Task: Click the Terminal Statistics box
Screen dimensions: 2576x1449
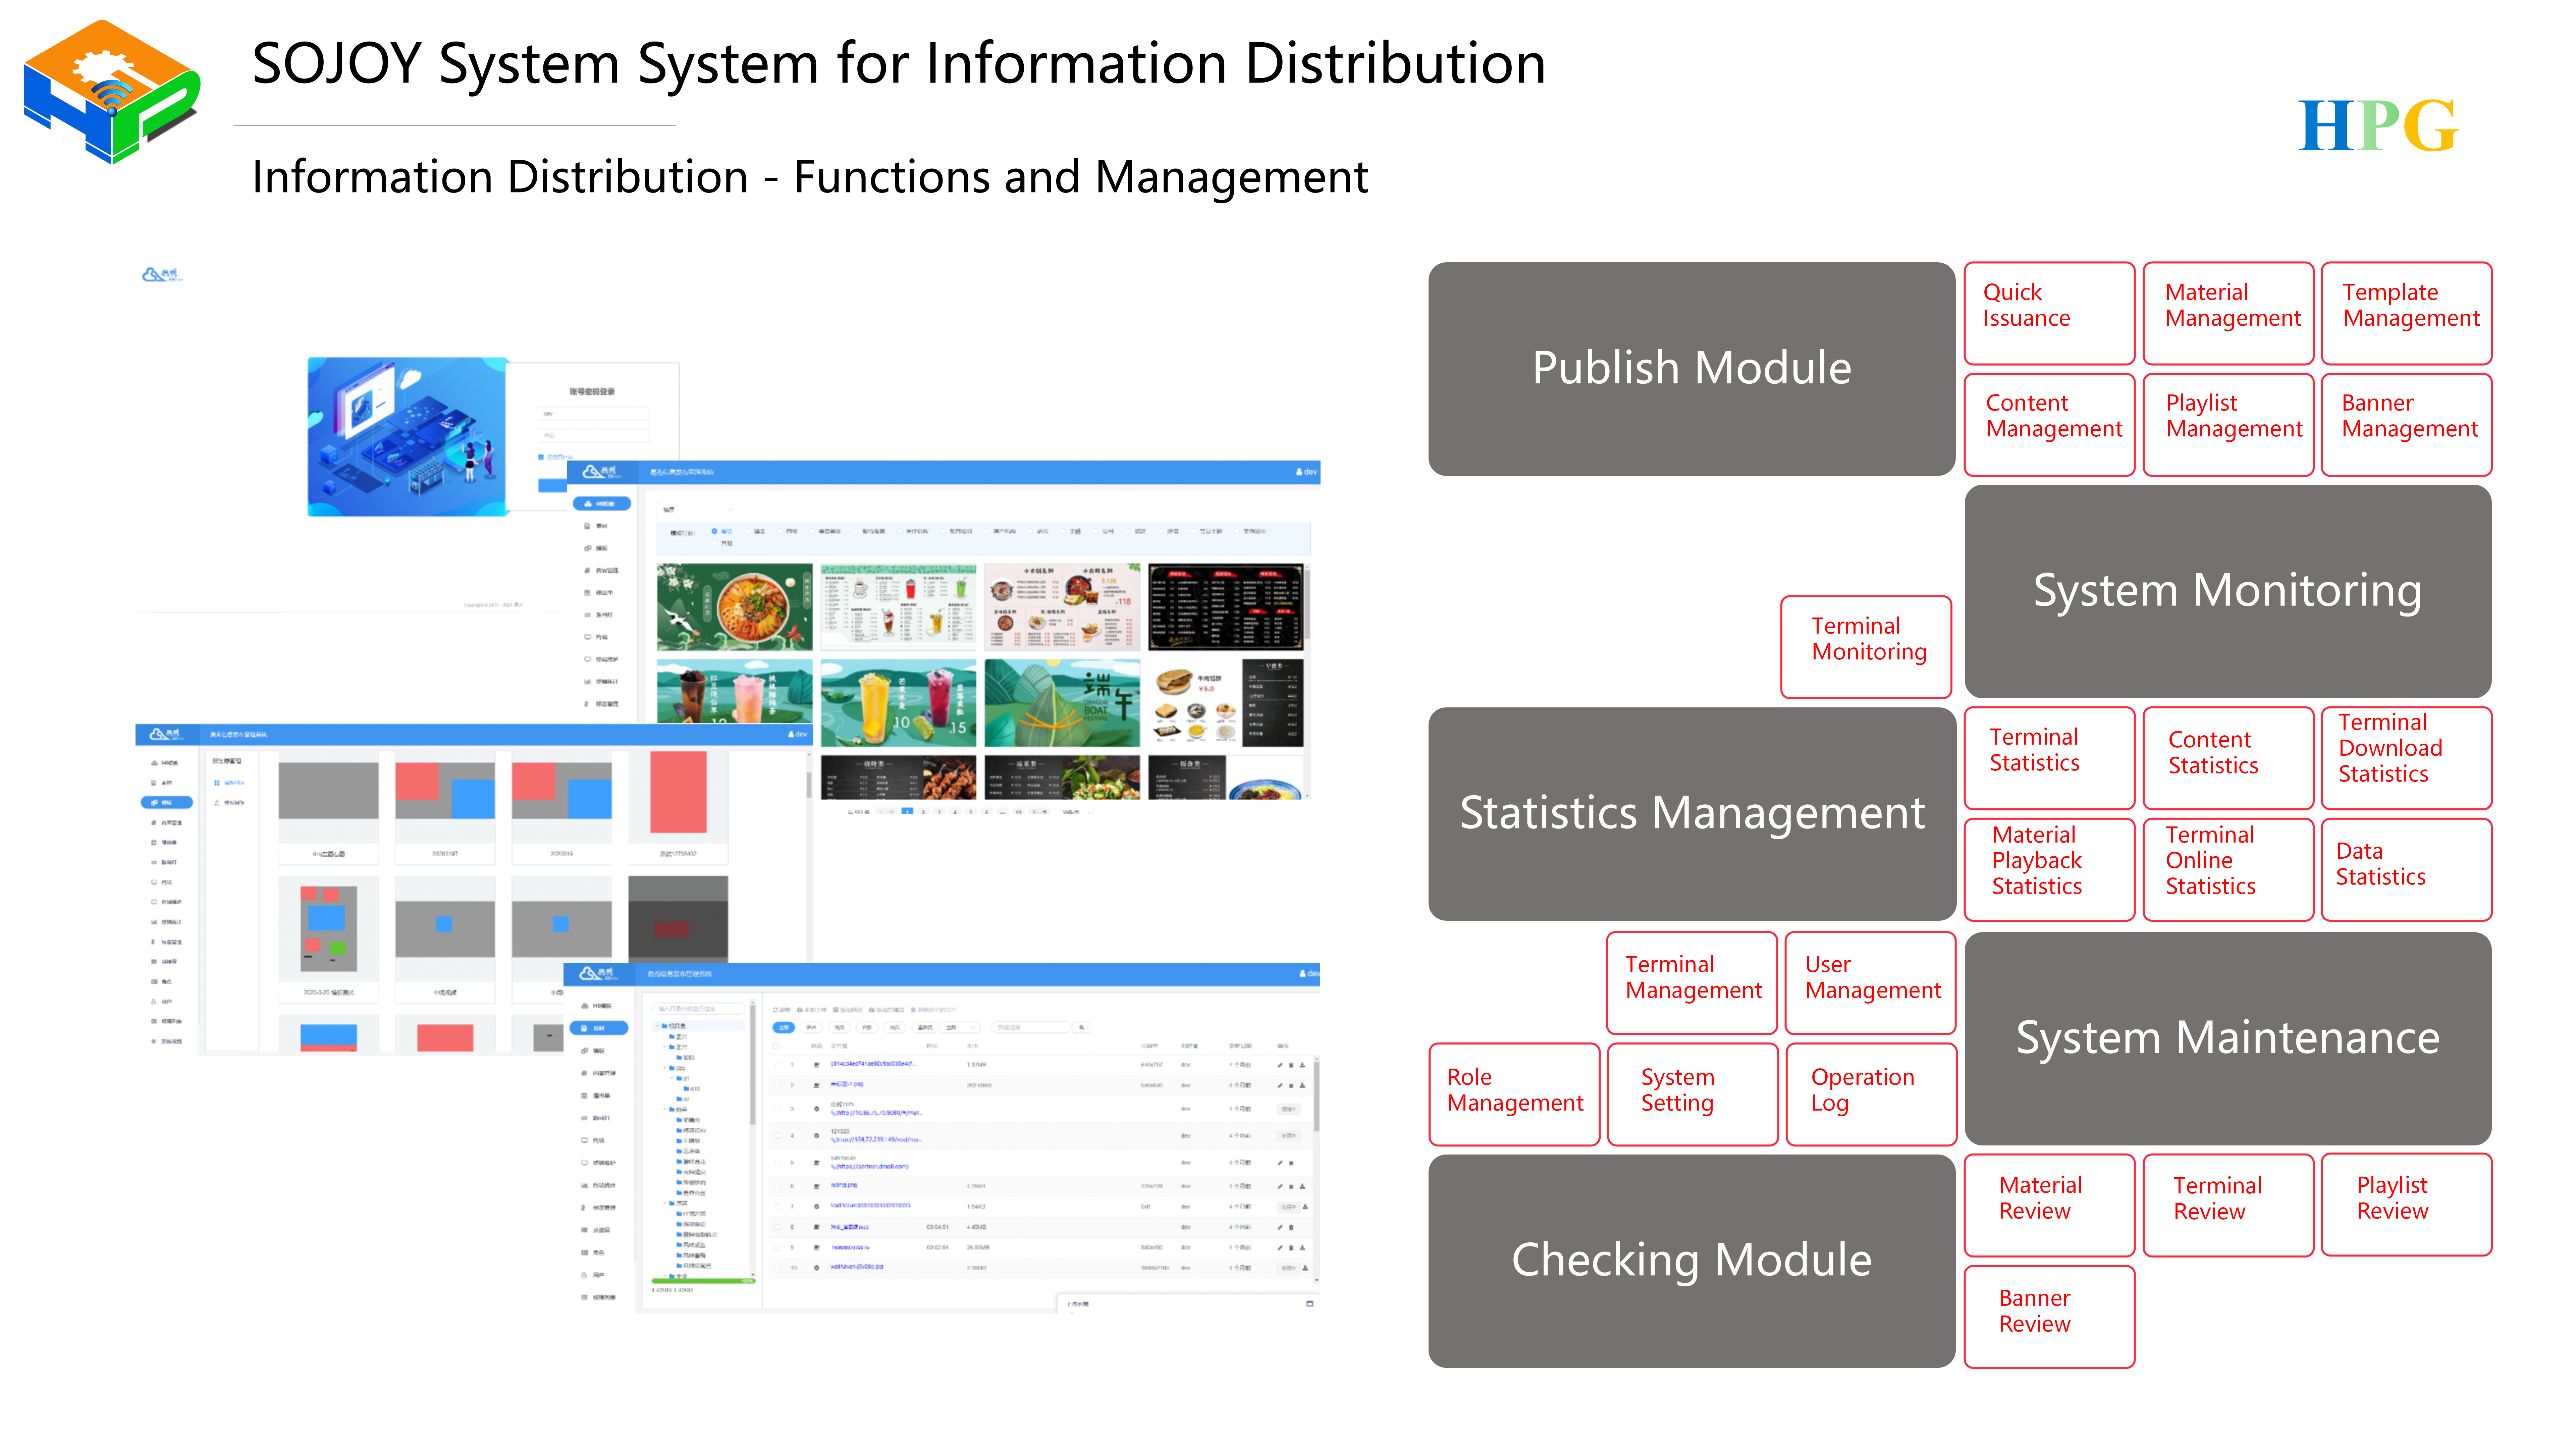Action: (2049, 758)
